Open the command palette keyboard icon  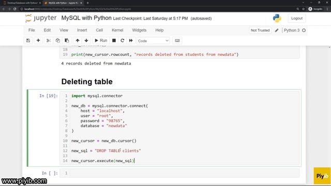tap(177, 40)
